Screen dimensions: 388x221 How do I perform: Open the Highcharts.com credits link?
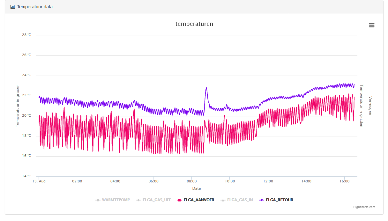(364, 207)
